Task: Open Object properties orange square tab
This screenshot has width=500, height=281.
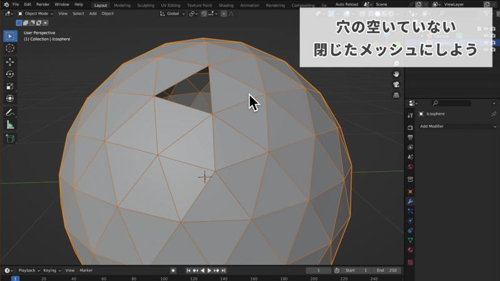Action: coord(411,192)
